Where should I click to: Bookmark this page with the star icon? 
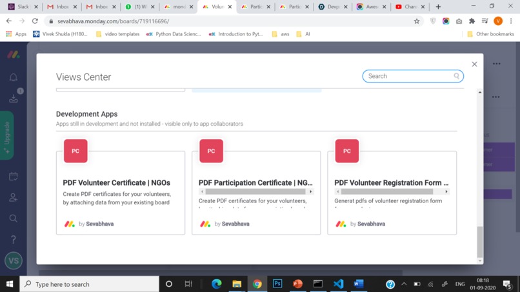(x=417, y=21)
